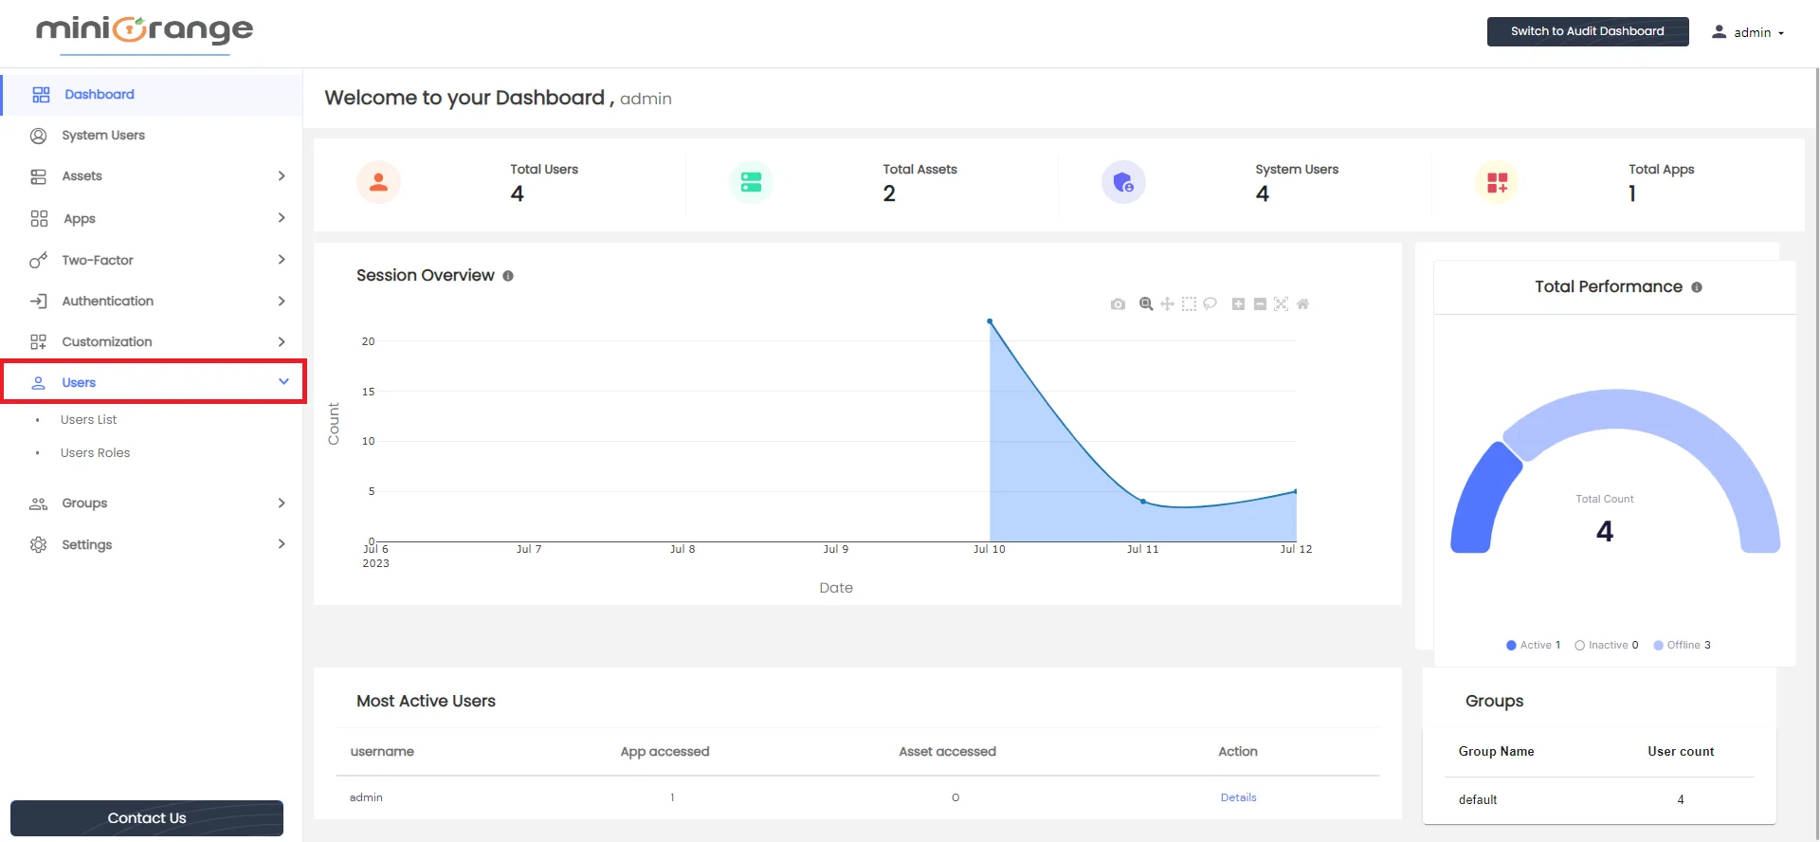Toggle Offline series in performance legend
Image resolution: width=1820 pixels, height=842 pixels.
click(x=1682, y=645)
